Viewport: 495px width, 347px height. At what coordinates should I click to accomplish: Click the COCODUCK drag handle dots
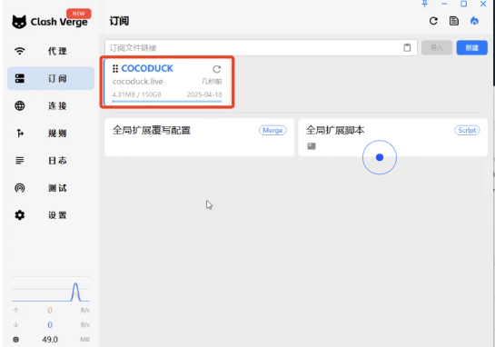tap(115, 68)
